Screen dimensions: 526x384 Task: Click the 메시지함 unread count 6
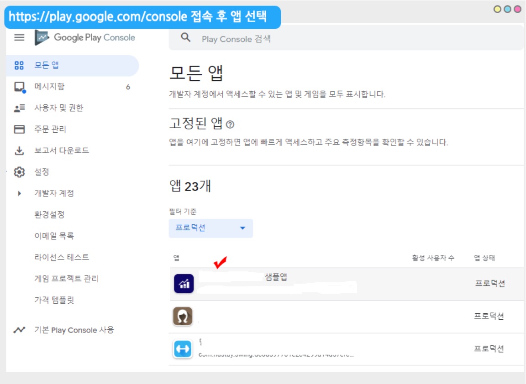(128, 87)
